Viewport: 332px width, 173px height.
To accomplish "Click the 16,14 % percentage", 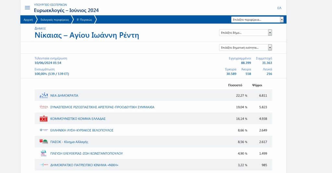I will [242, 119].
